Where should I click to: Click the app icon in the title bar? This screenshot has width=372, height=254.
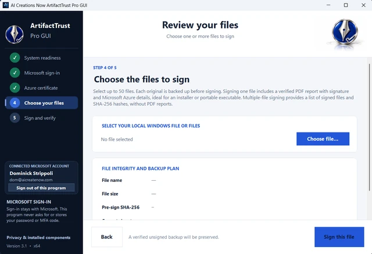(x=5, y=5)
